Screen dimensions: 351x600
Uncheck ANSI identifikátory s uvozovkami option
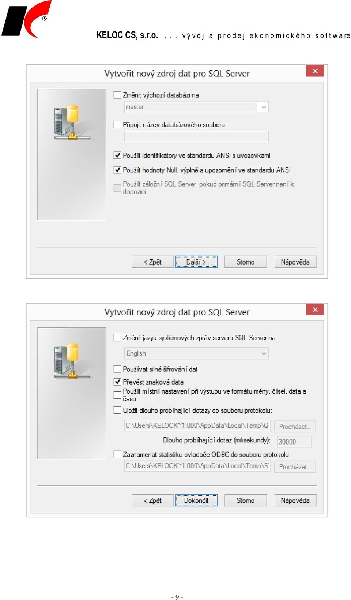coord(117,155)
